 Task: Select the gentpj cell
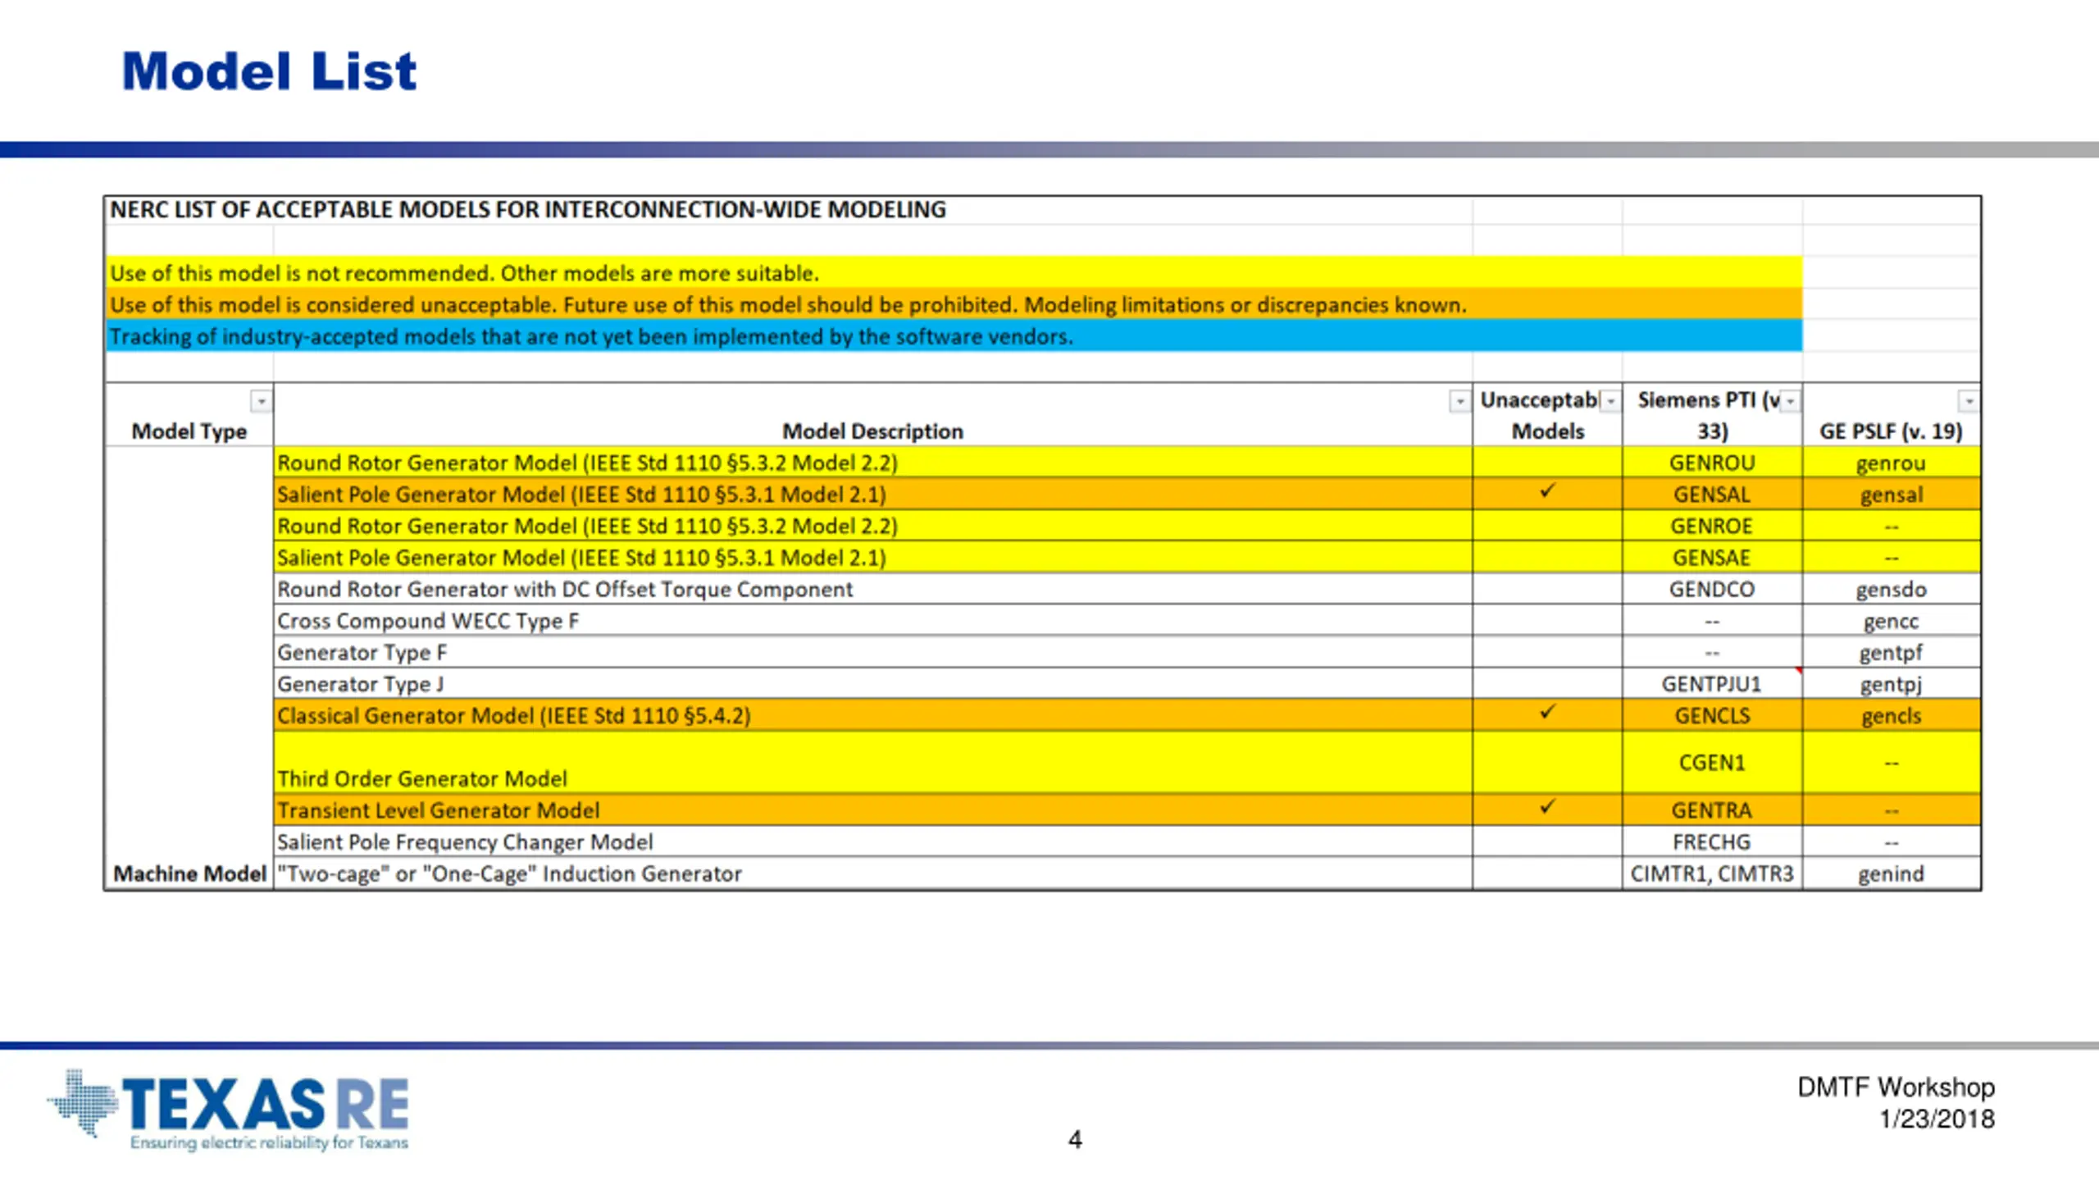coord(1891,684)
